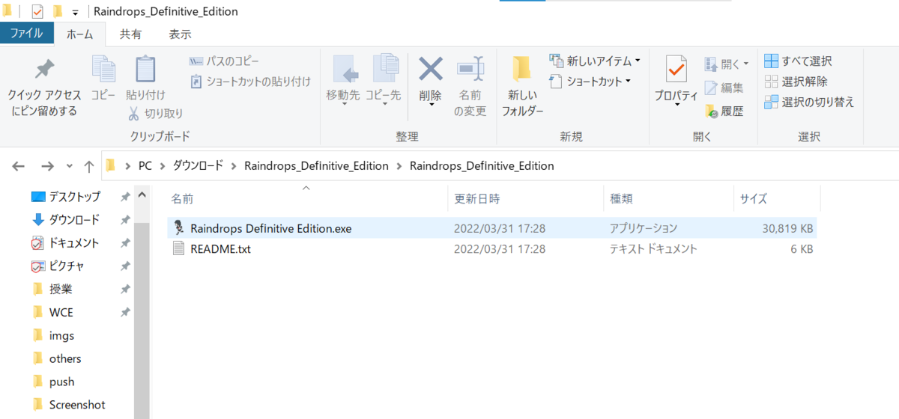Open the WCE folder in the sidebar
899x419 pixels.
[x=61, y=313]
